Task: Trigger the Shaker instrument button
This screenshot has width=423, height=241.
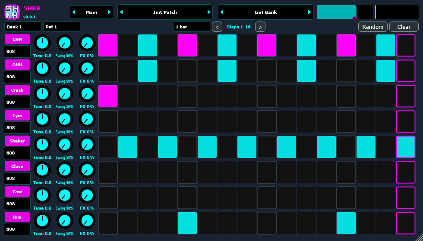Action: click(x=17, y=141)
